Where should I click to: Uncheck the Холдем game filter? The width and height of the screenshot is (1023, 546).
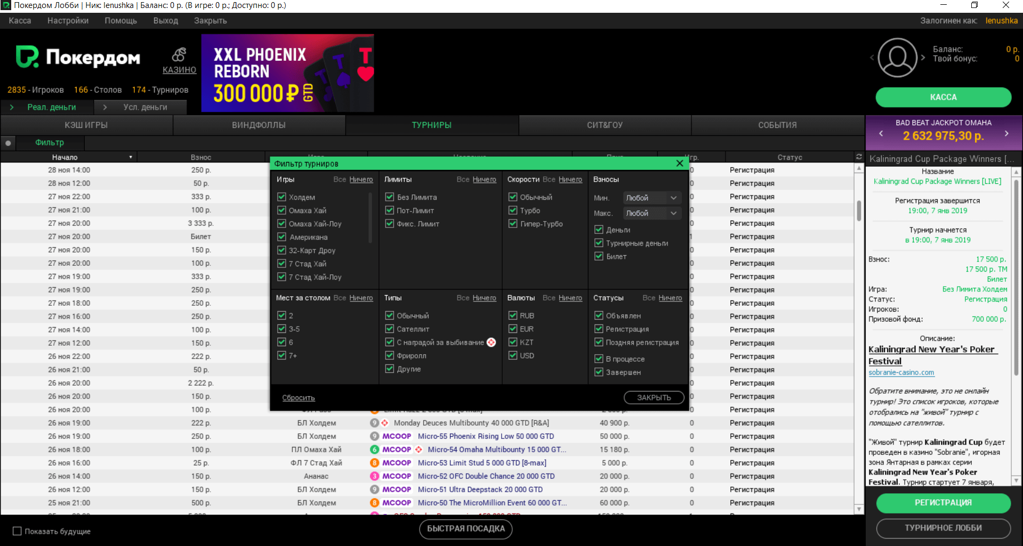(281, 197)
